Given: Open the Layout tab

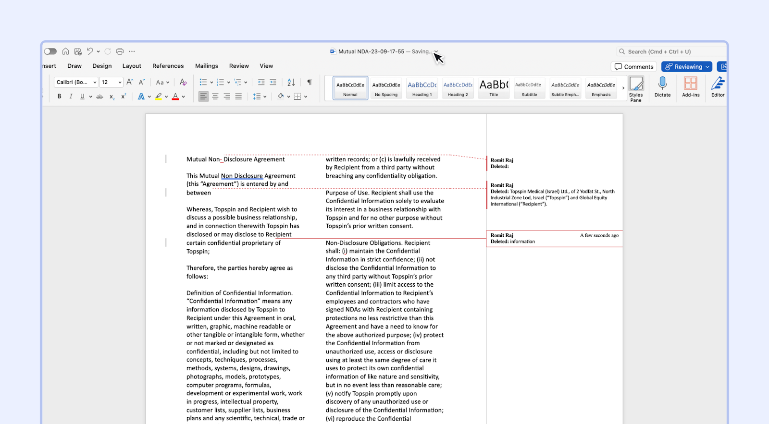Looking at the screenshot, I should 132,66.
